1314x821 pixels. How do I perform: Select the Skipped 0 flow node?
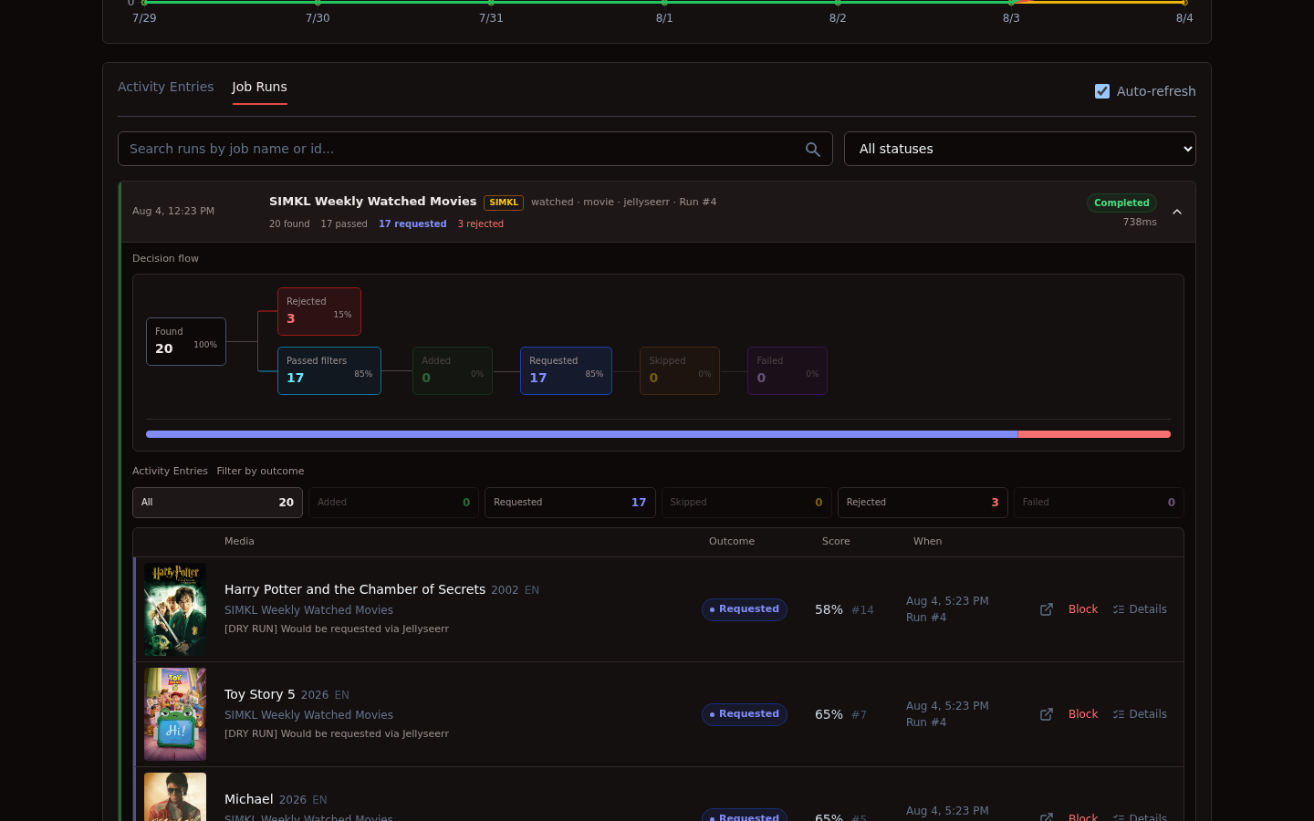680,370
